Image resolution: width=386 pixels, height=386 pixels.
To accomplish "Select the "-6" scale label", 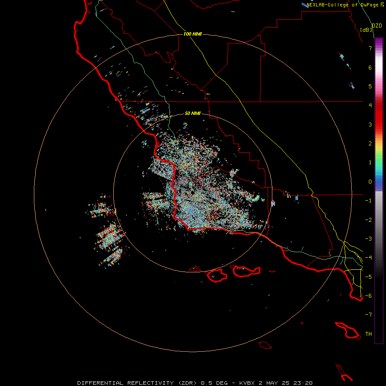I will point(368,296).
